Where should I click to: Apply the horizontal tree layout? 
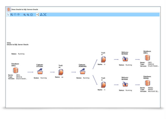point(38,15)
